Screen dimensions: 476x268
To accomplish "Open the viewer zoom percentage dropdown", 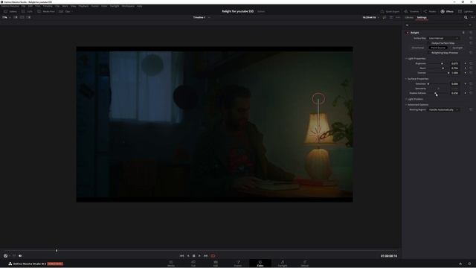I will pos(6,17).
